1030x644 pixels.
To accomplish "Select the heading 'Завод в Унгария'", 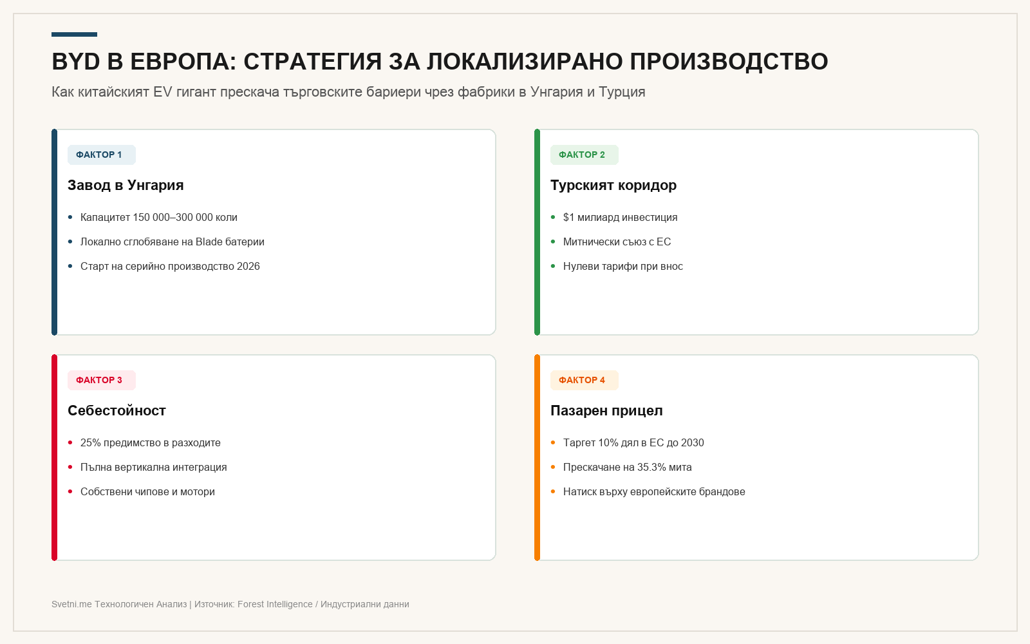I will click(x=126, y=185).
